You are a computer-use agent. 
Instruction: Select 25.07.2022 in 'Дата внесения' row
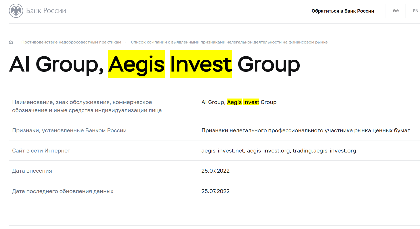[215, 171]
